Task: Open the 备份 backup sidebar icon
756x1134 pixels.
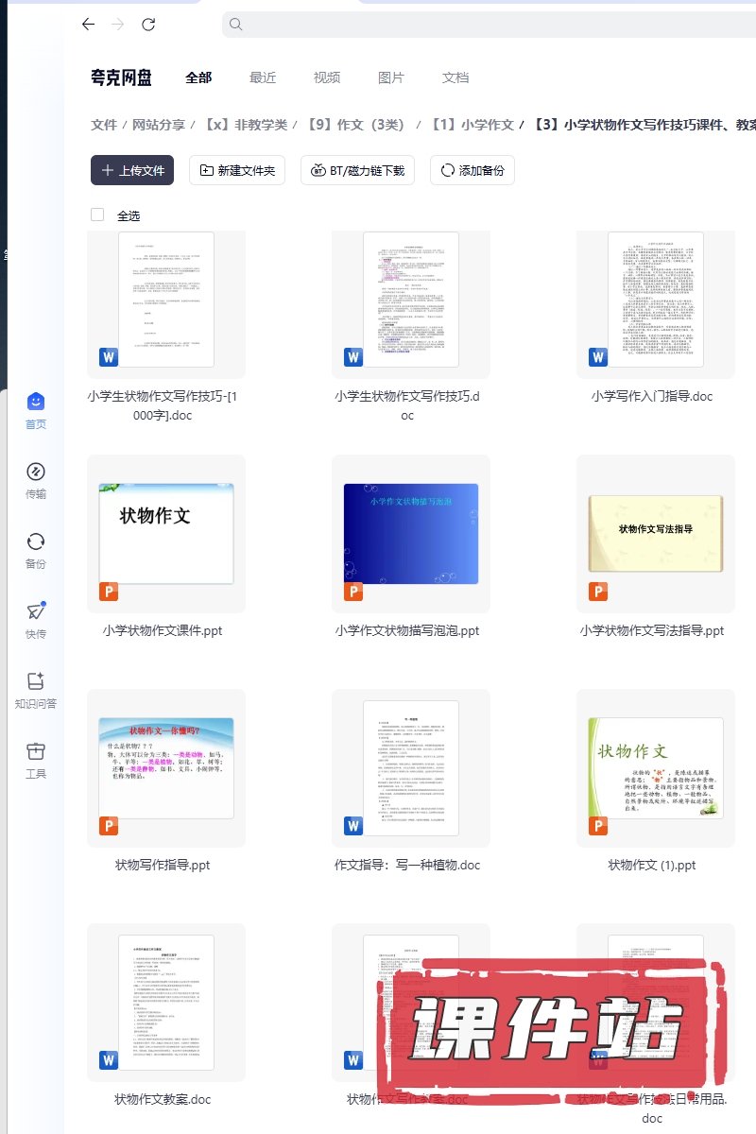Action: click(x=36, y=542)
